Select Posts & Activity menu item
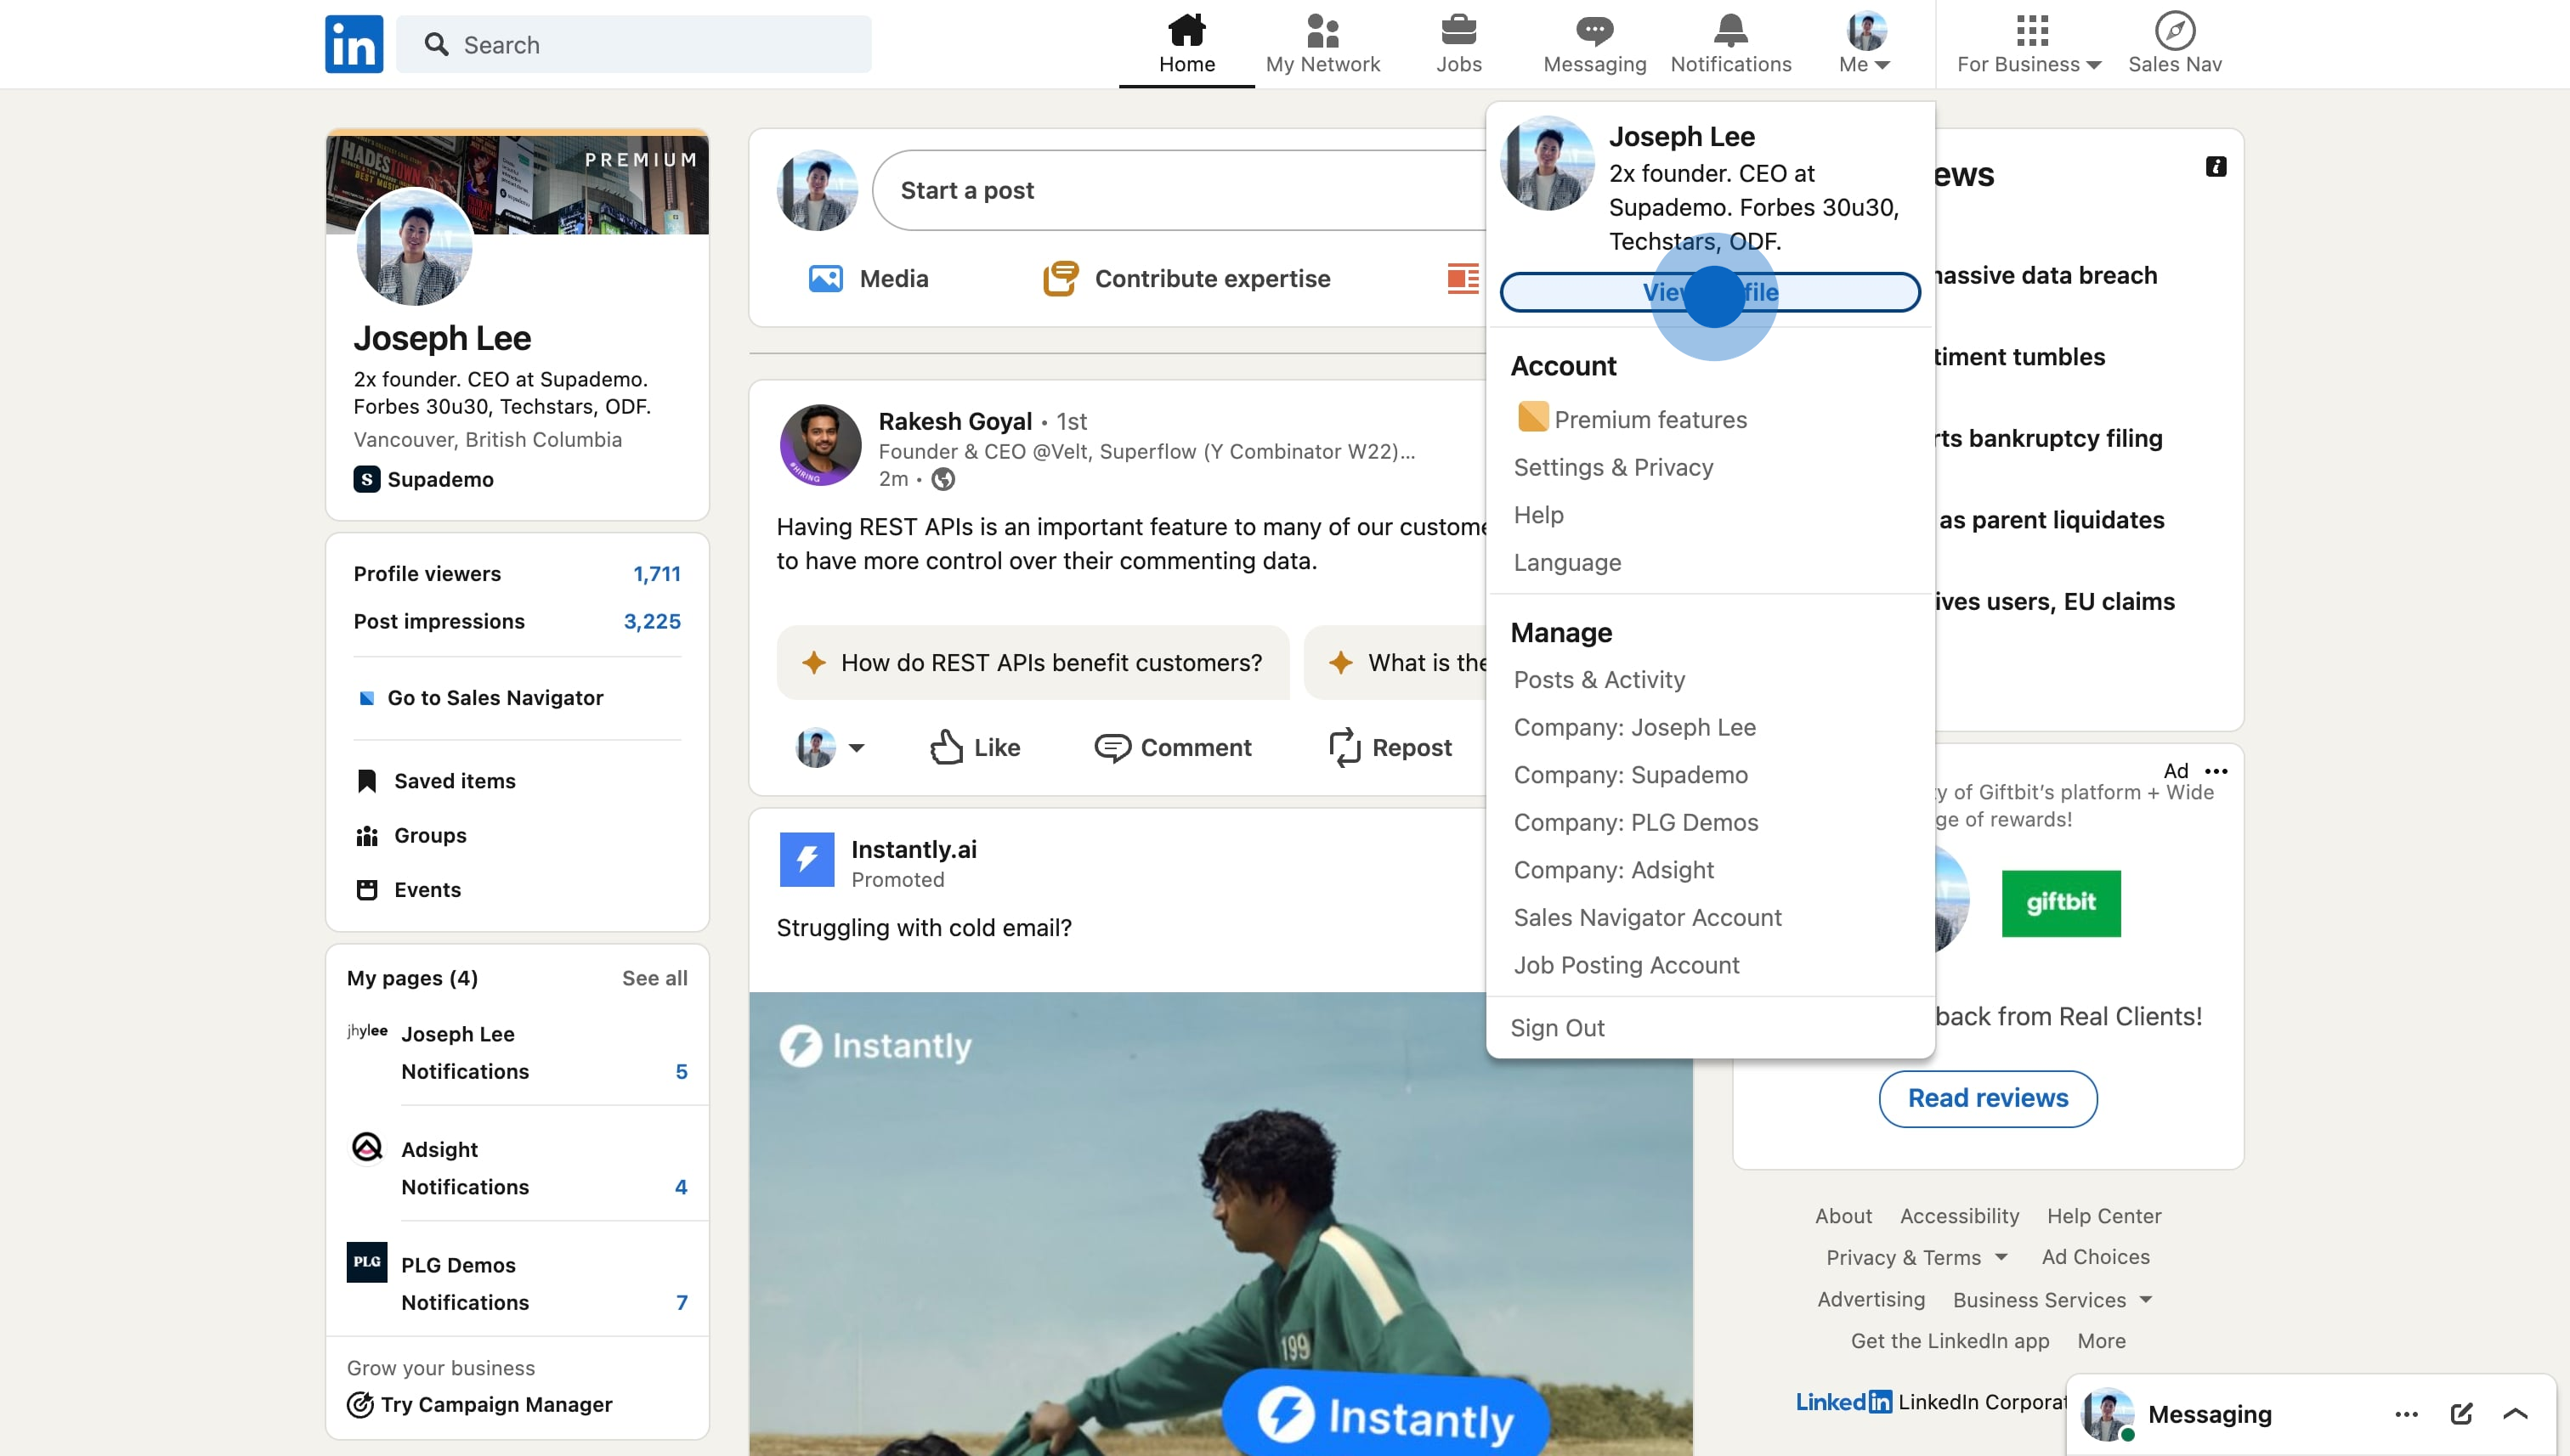2570x1456 pixels. point(1599,679)
